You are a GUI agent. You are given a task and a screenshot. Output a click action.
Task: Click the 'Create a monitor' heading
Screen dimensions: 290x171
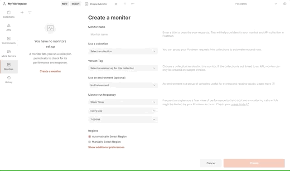(x=109, y=18)
